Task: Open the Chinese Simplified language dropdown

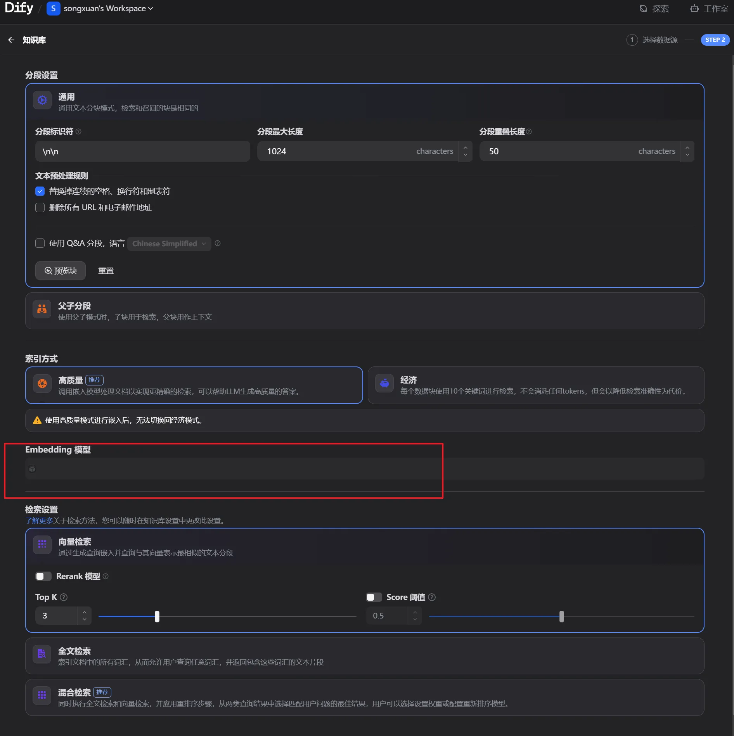Action: [x=169, y=244]
